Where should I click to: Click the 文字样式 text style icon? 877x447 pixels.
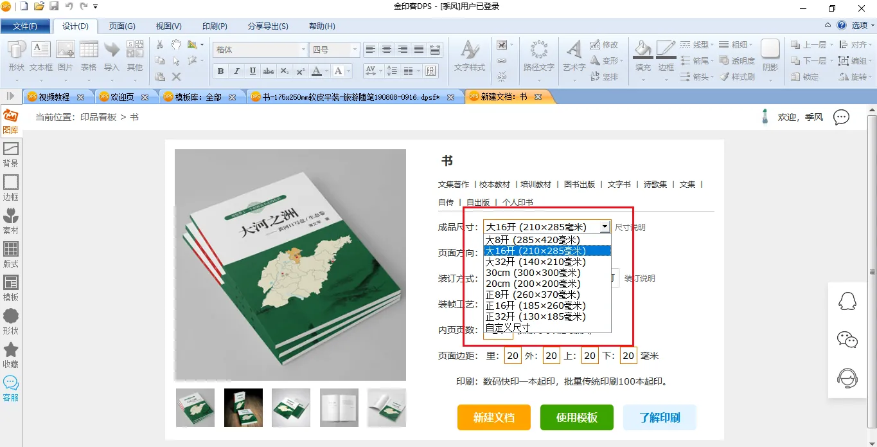[470, 55]
